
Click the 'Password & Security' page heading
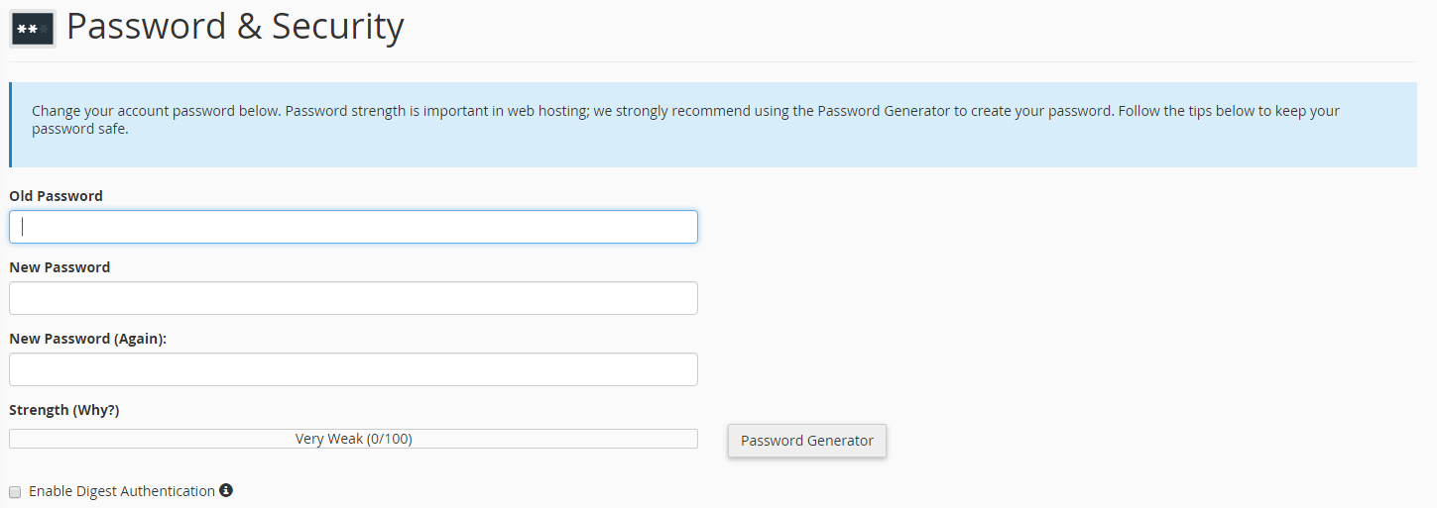coord(235,27)
